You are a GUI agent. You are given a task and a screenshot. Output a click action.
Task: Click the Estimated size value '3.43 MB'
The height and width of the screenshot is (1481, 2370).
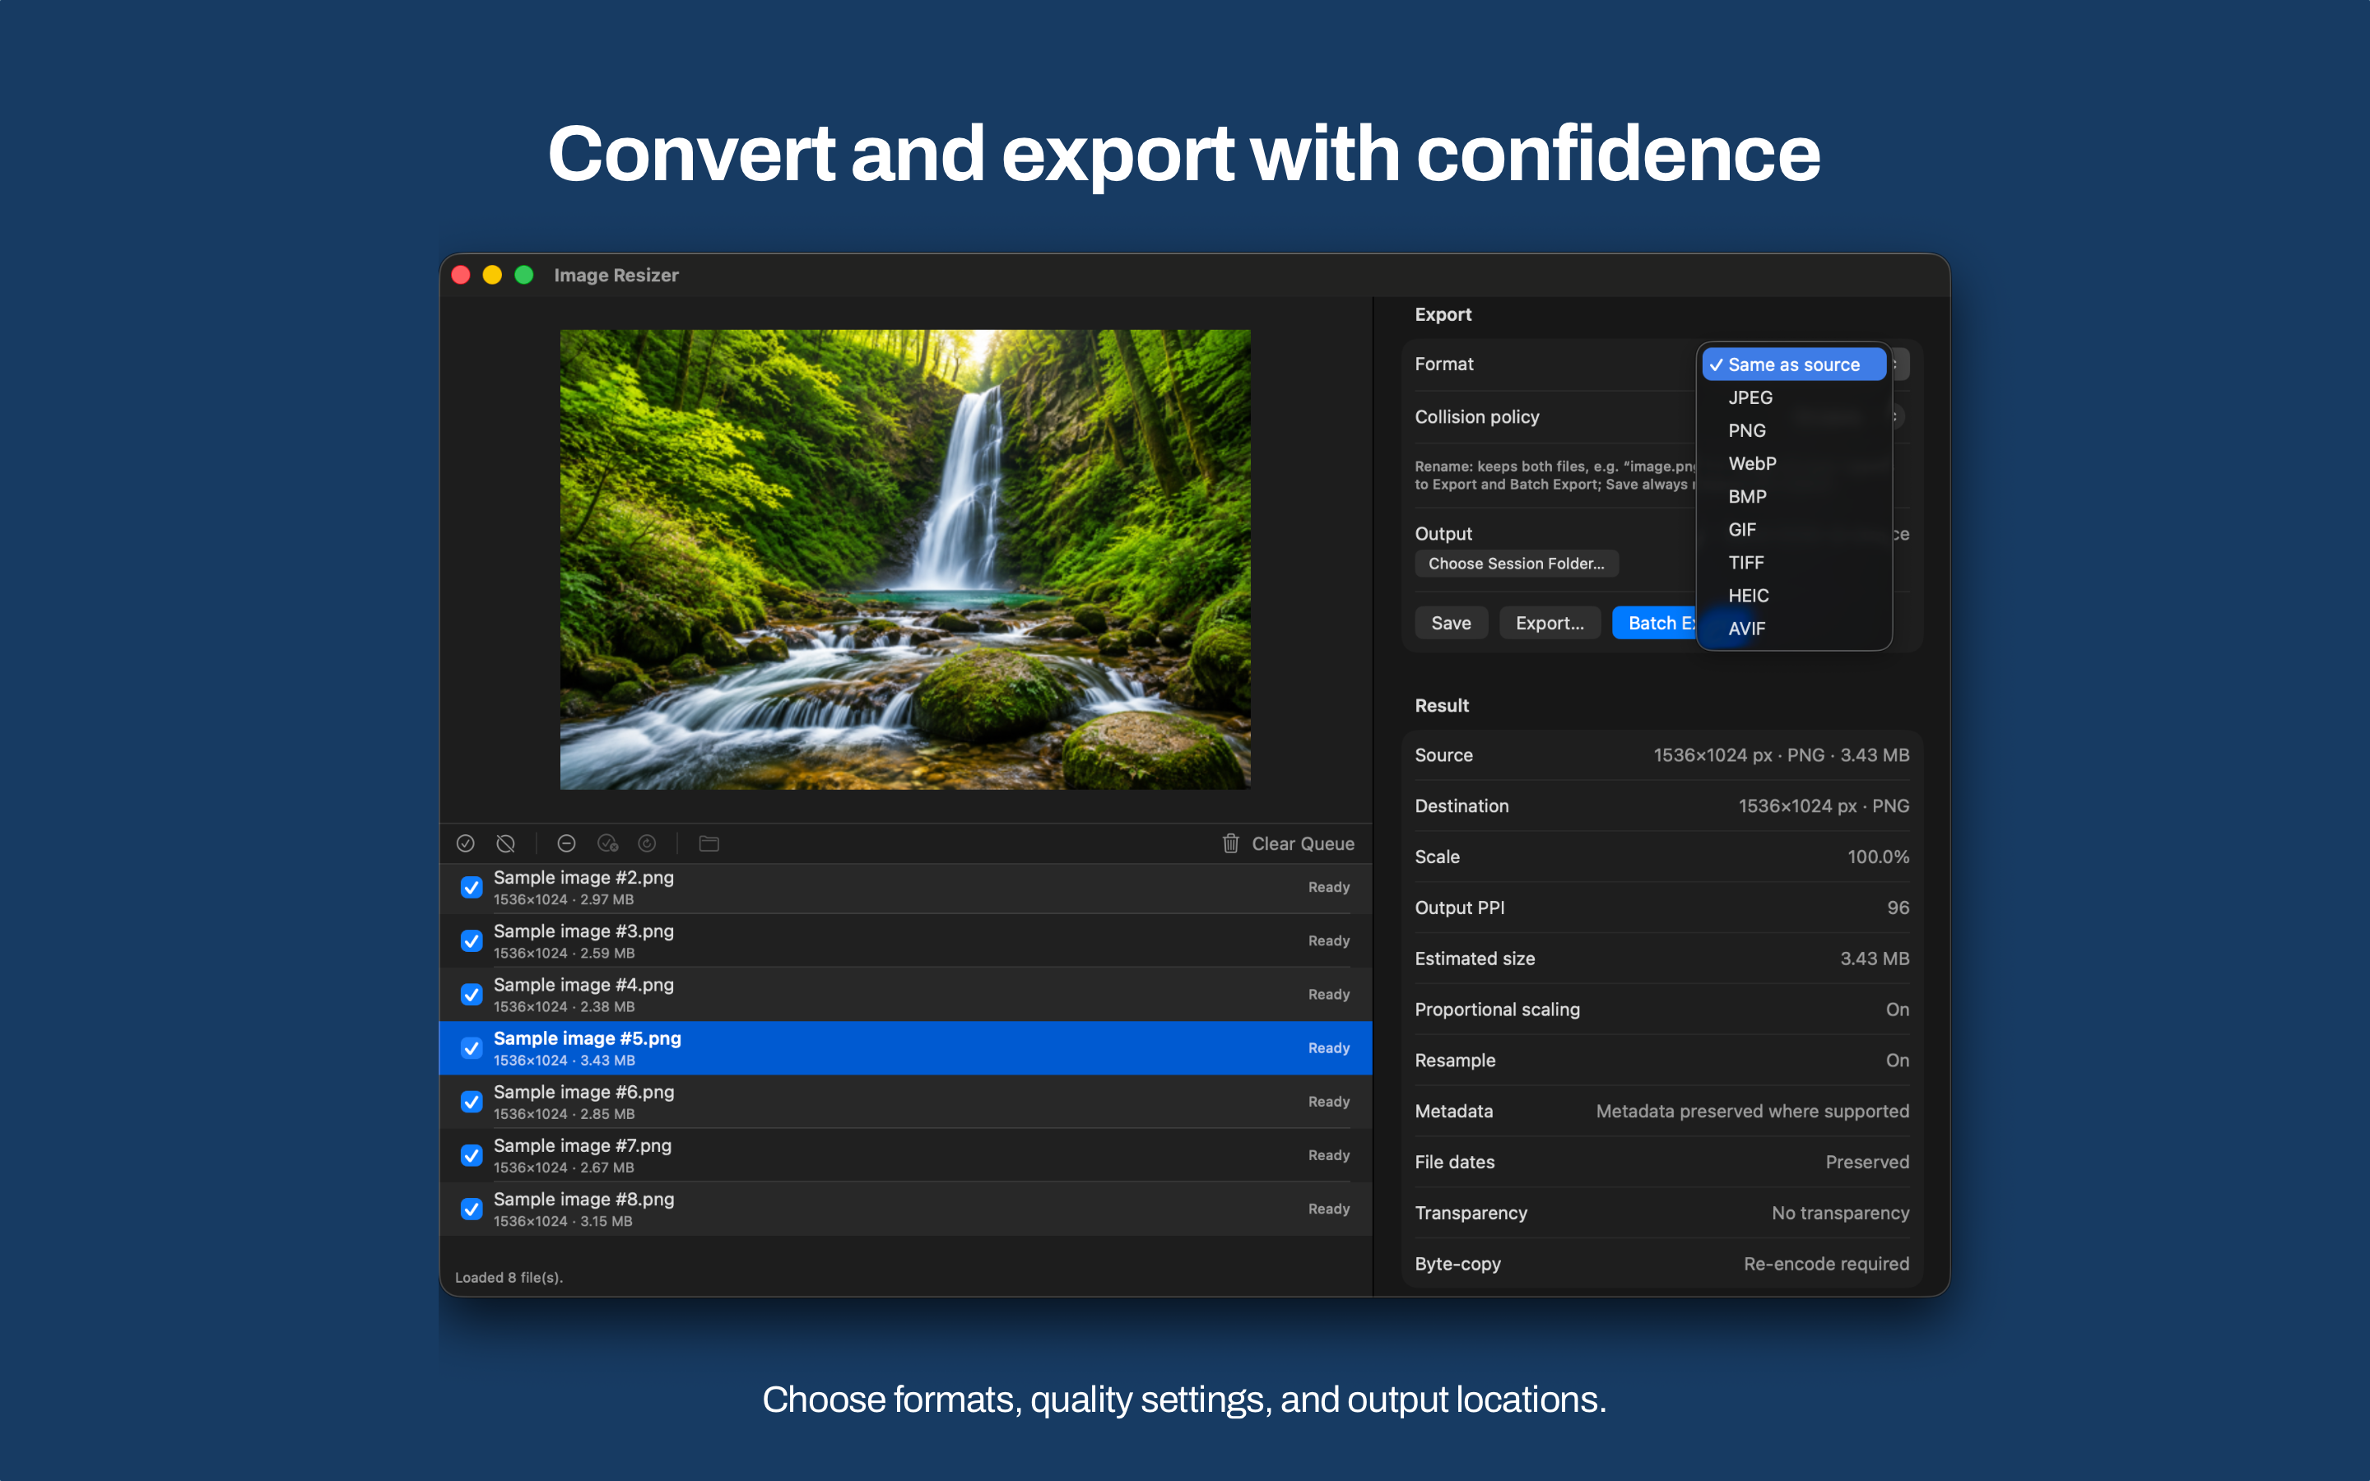(1875, 959)
